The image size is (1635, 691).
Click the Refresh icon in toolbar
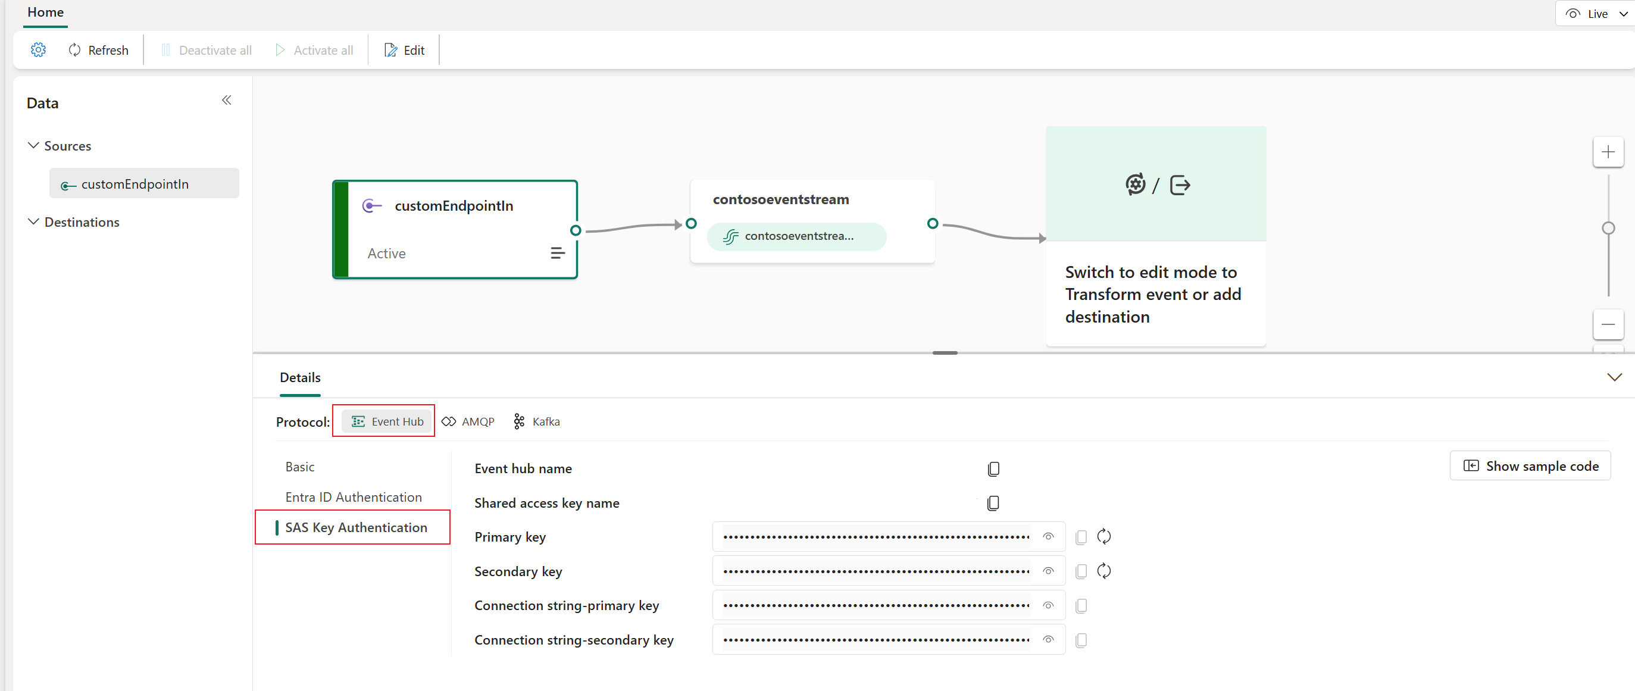click(x=75, y=50)
